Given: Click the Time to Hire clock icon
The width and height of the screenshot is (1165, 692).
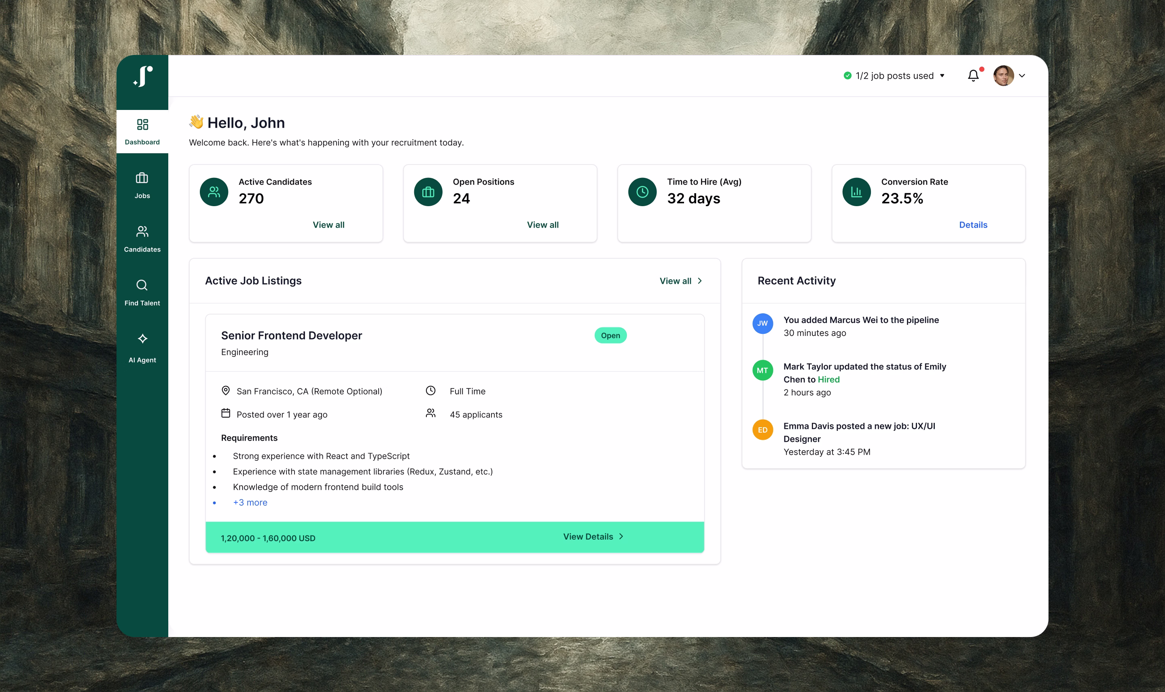Looking at the screenshot, I should click(x=642, y=192).
